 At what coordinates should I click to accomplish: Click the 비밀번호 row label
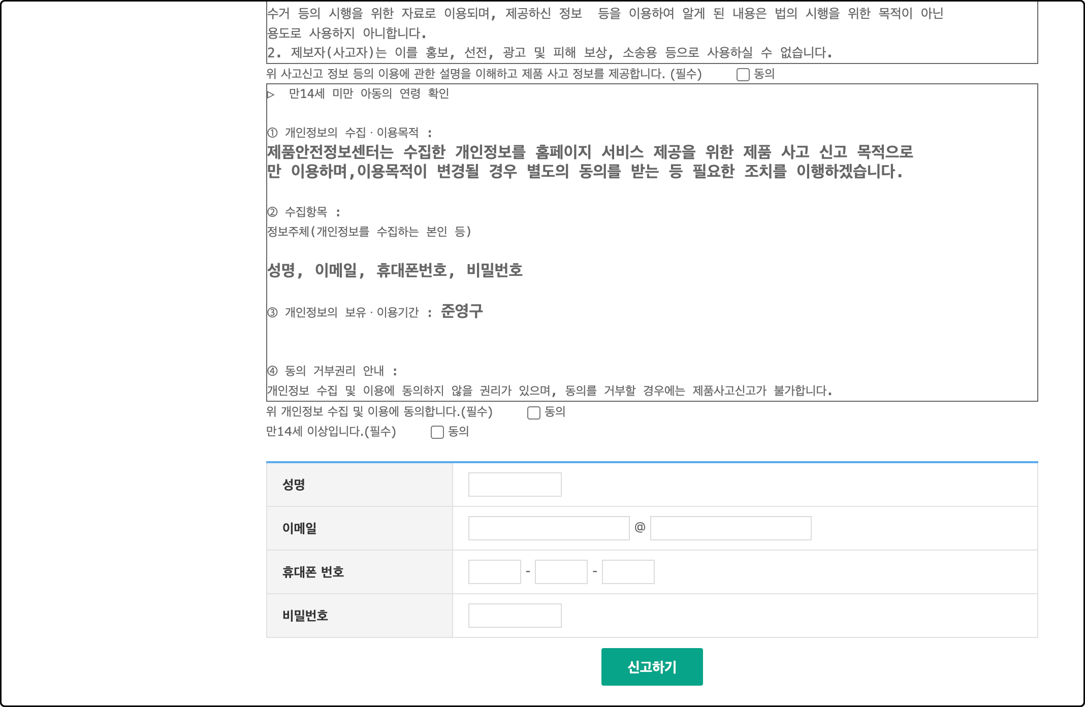(305, 616)
